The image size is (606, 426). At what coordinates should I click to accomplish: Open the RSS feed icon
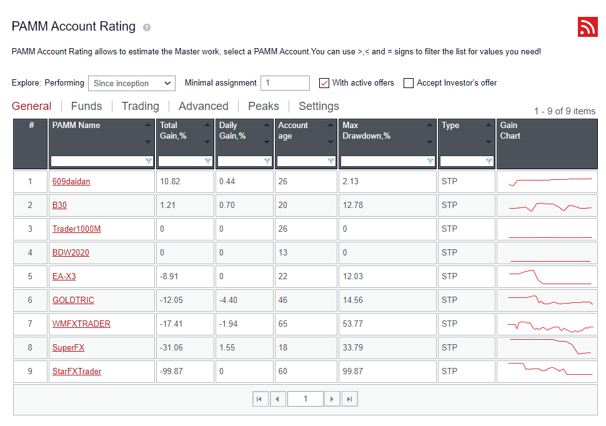pyautogui.click(x=587, y=27)
